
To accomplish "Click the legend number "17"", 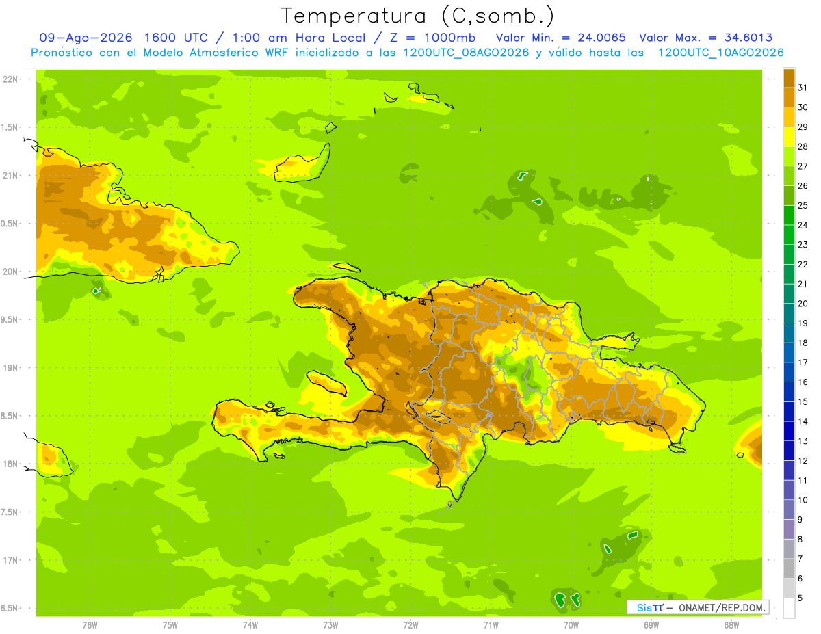I will click(803, 362).
